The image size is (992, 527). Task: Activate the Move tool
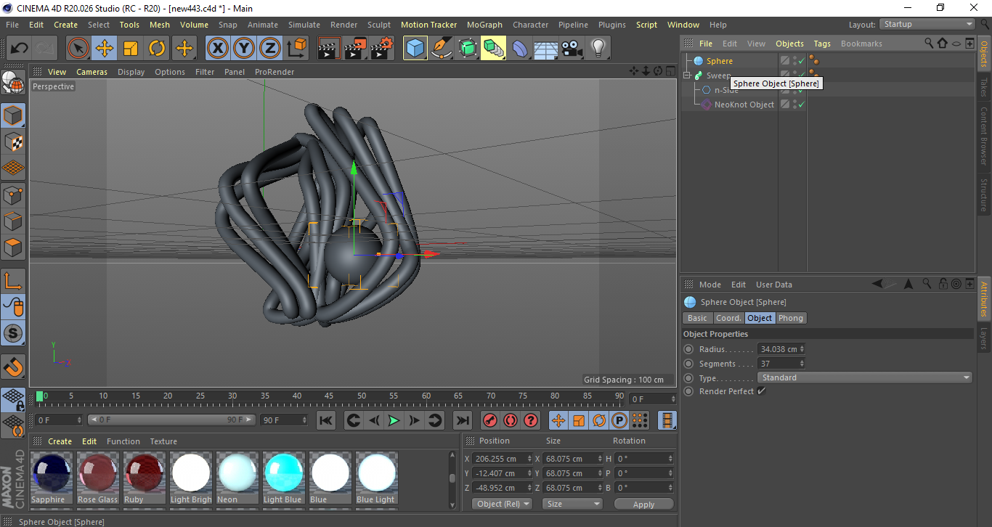[105, 49]
